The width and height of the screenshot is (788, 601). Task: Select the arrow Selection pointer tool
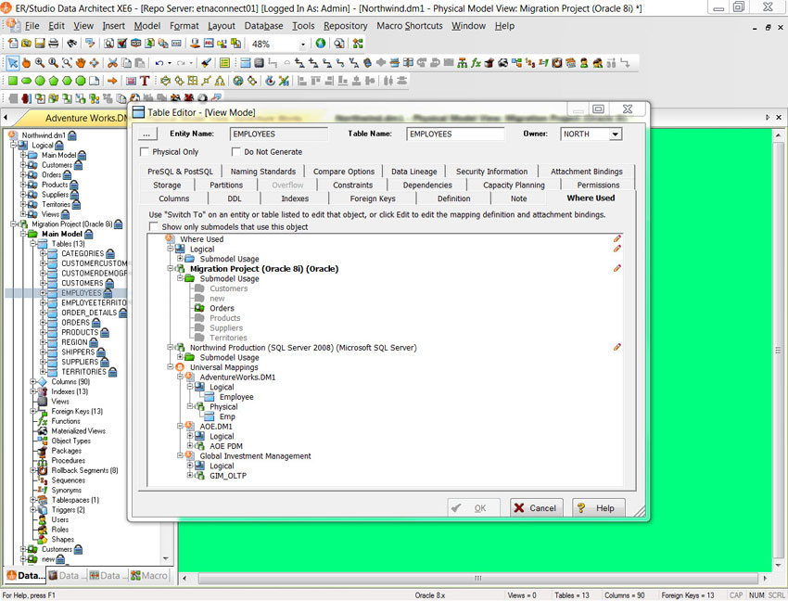(13, 63)
